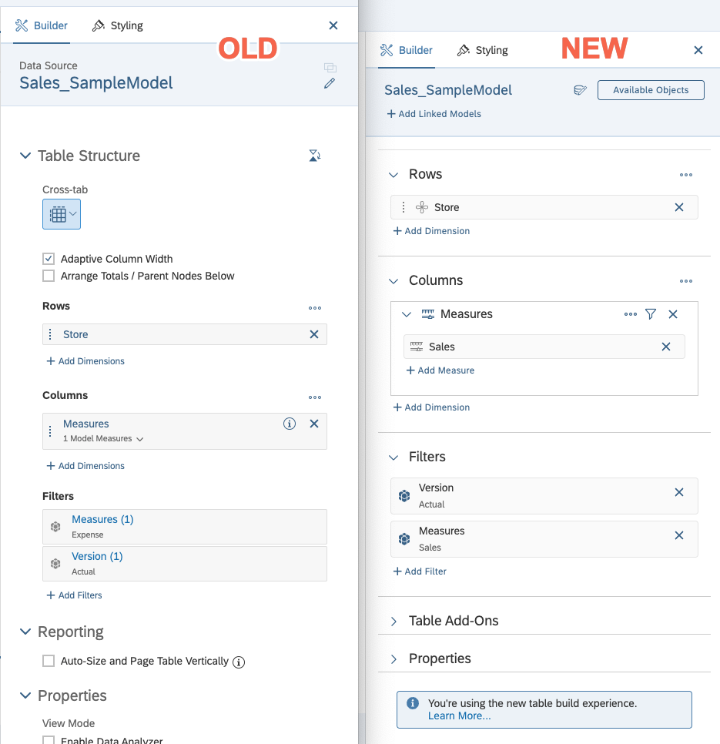Expand the 1 Model Measures dropdown
Viewport: 720px width, 744px height.
tap(102, 439)
